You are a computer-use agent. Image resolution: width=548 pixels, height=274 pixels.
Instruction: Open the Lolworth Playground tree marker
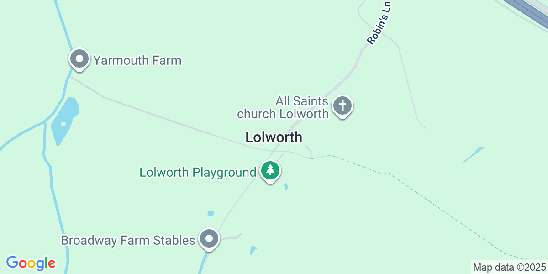click(270, 171)
